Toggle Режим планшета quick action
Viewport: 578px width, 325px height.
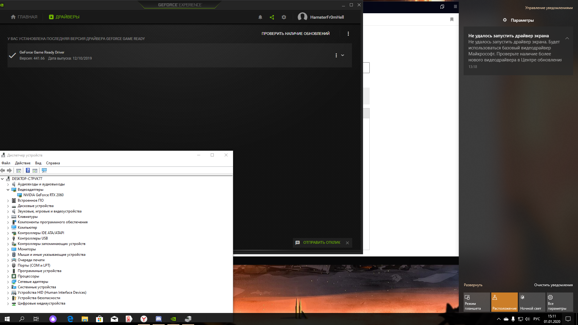[477, 302]
